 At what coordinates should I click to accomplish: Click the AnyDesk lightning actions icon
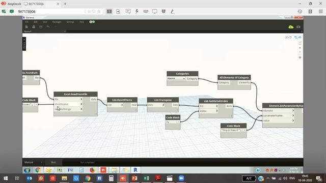point(137,11)
